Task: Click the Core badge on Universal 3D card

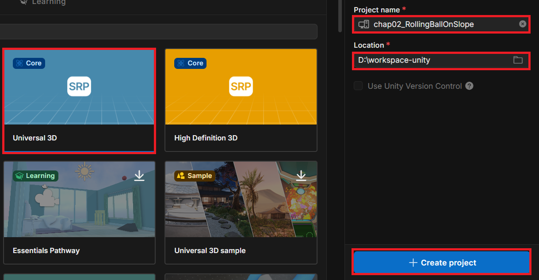Action: (29, 63)
